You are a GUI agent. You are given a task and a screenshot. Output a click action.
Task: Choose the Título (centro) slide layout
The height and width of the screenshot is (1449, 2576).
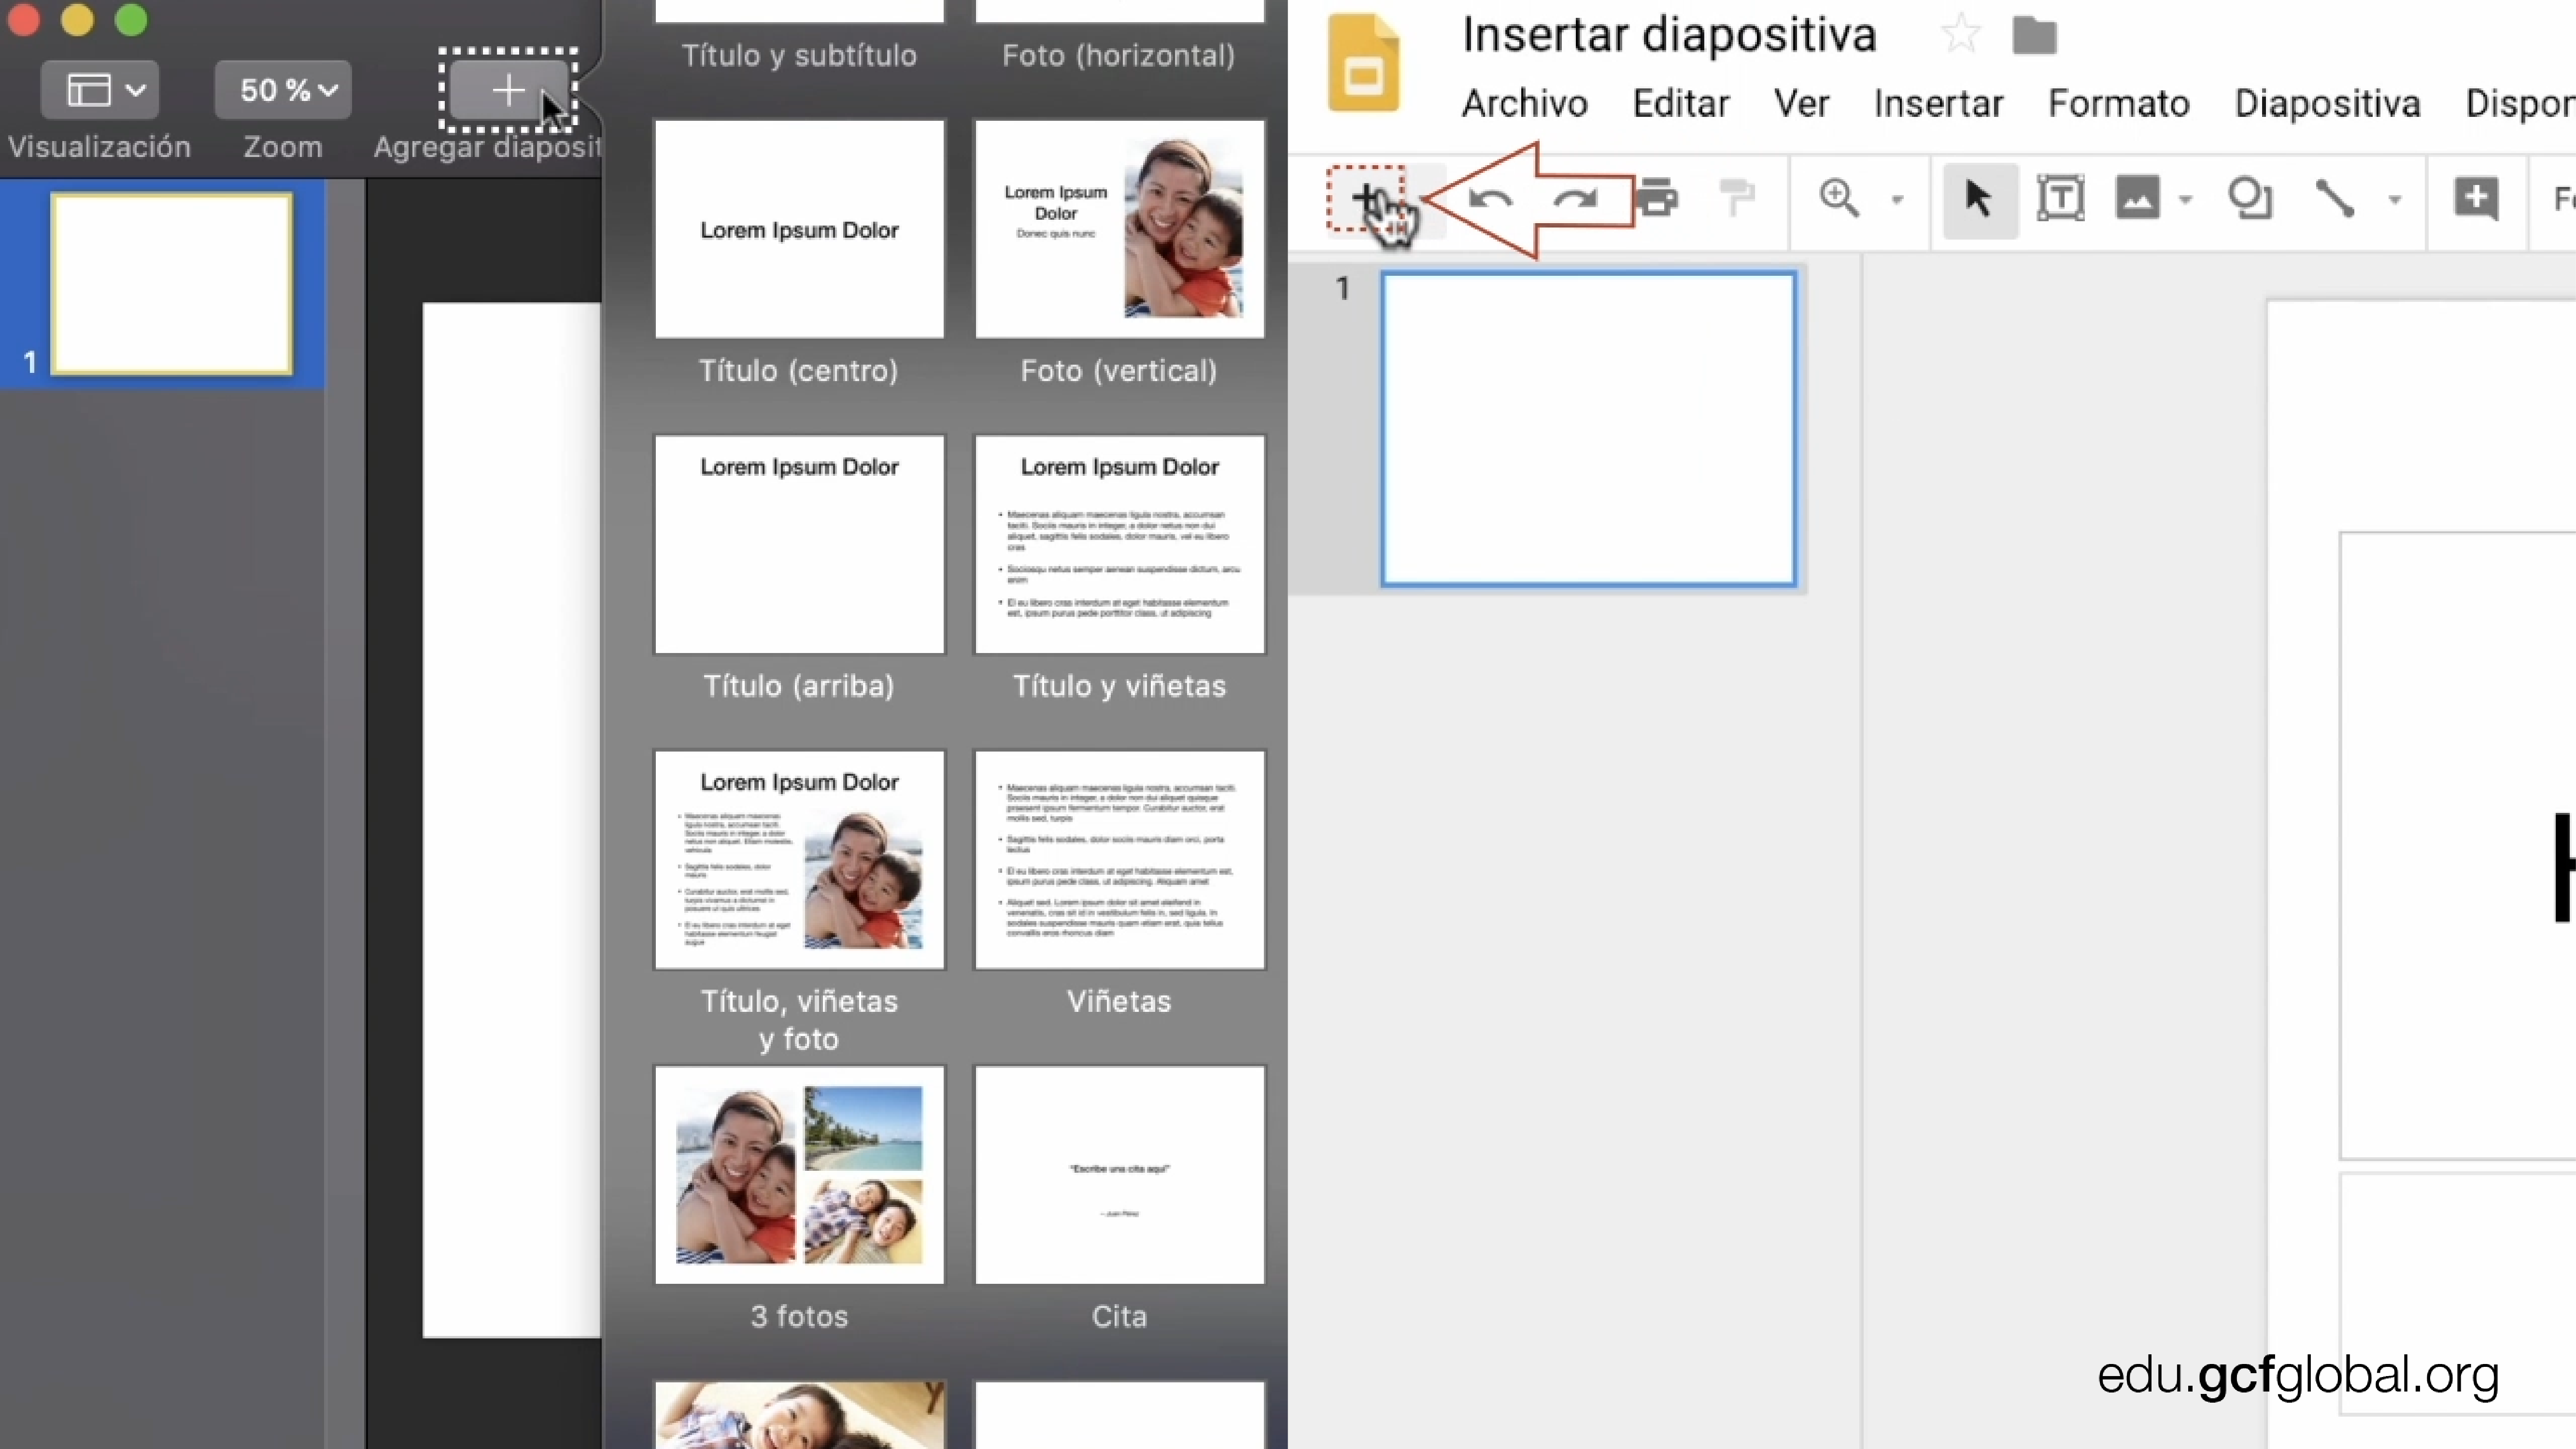pos(799,229)
